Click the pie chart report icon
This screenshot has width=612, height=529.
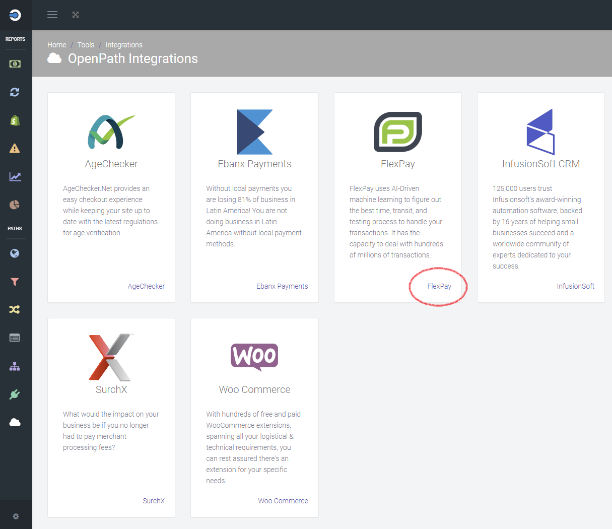pyautogui.click(x=16, y=205)
